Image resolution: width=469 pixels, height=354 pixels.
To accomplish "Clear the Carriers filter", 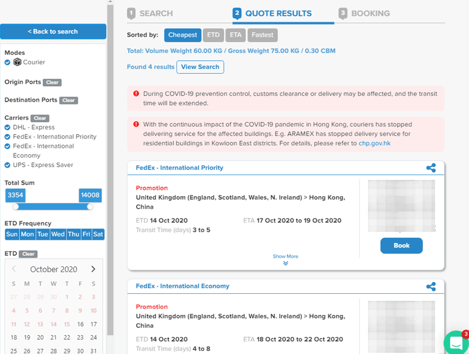I will (40, 118).
